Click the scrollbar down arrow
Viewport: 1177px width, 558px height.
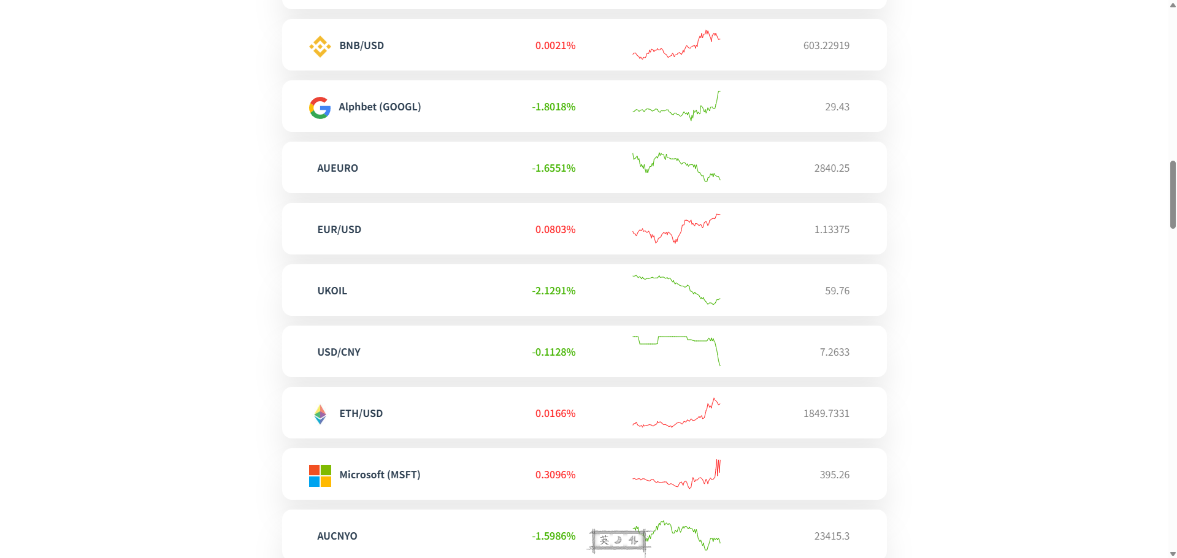(1173, 554)
